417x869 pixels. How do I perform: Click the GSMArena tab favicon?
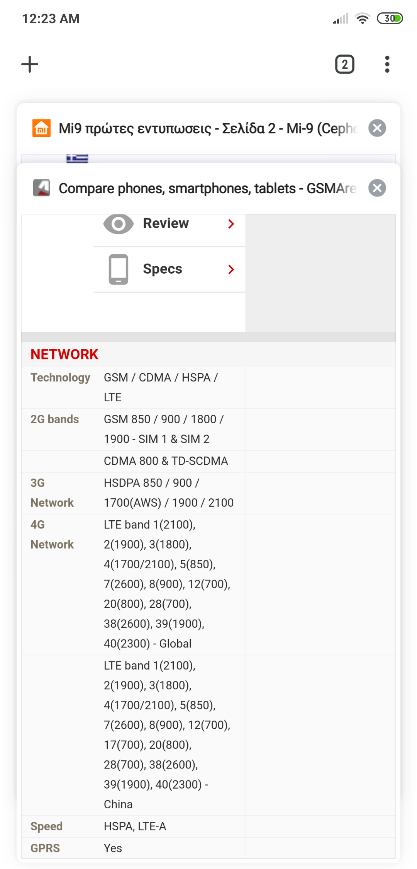tap(41, 188)
